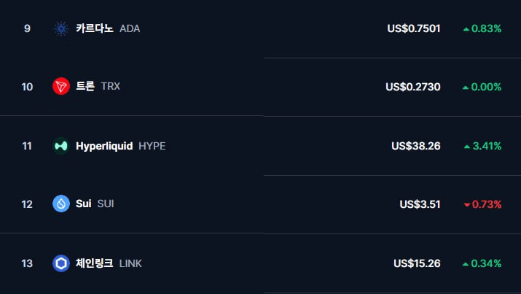Click the green up arrow beside 0.83%
The height and width of the screenshot is (294, 521).
(x=466, y=29)
